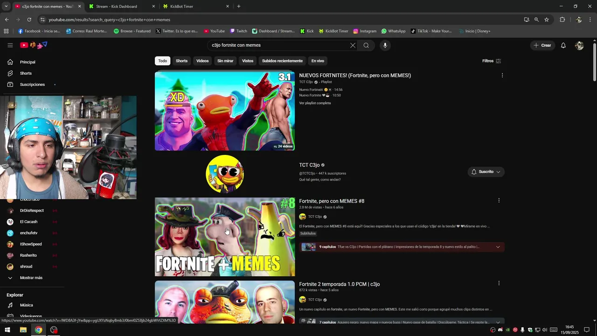Screen dimensions: 597x336
Task: Select the En vivo filter chip
Action: coord(318,61)
